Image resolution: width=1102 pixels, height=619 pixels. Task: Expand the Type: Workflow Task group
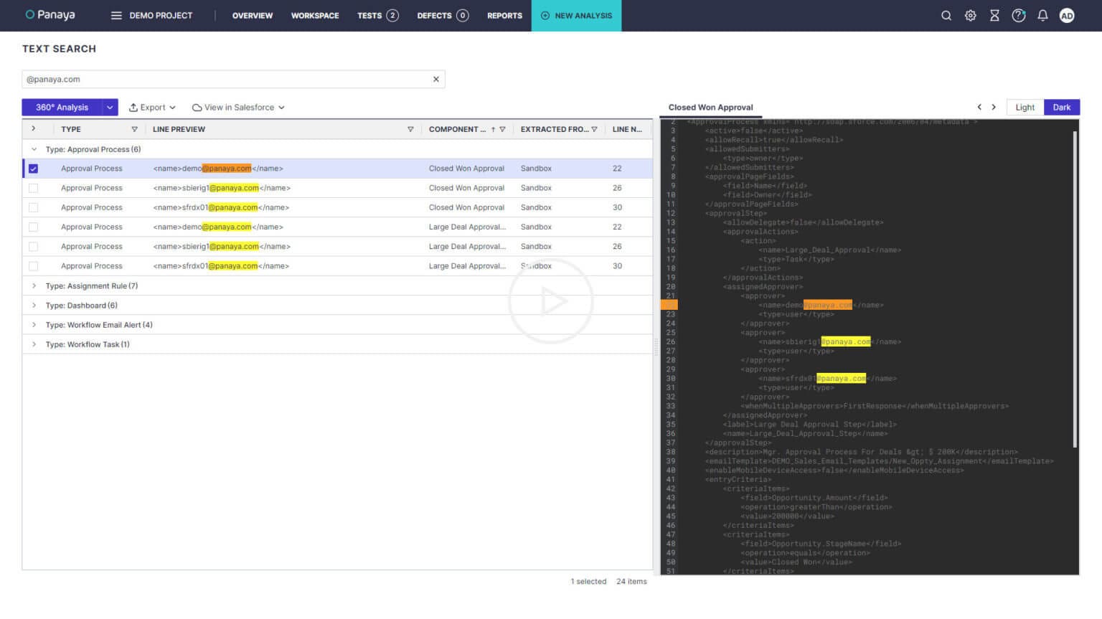pyautogui.click(x=34, y=344)
